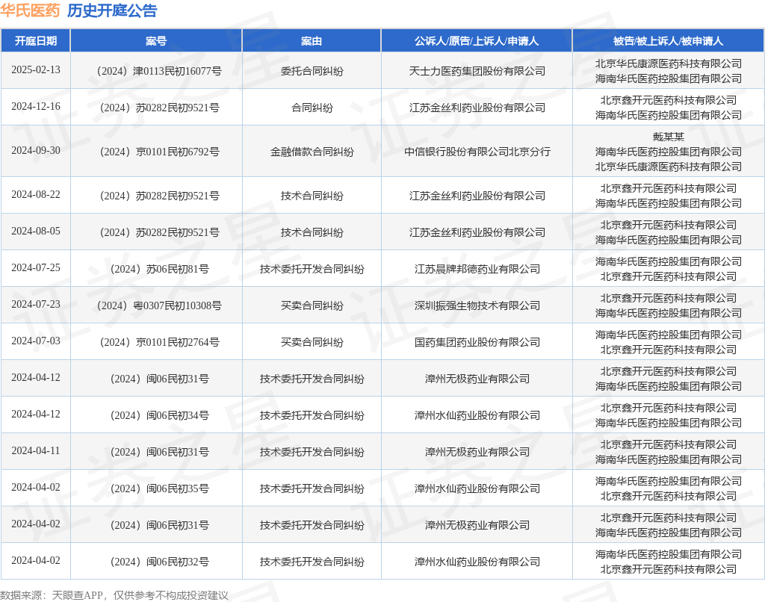Click 金融借款合同纠纷 cause cell
The image size is (765, 602).
pos(312,152)
